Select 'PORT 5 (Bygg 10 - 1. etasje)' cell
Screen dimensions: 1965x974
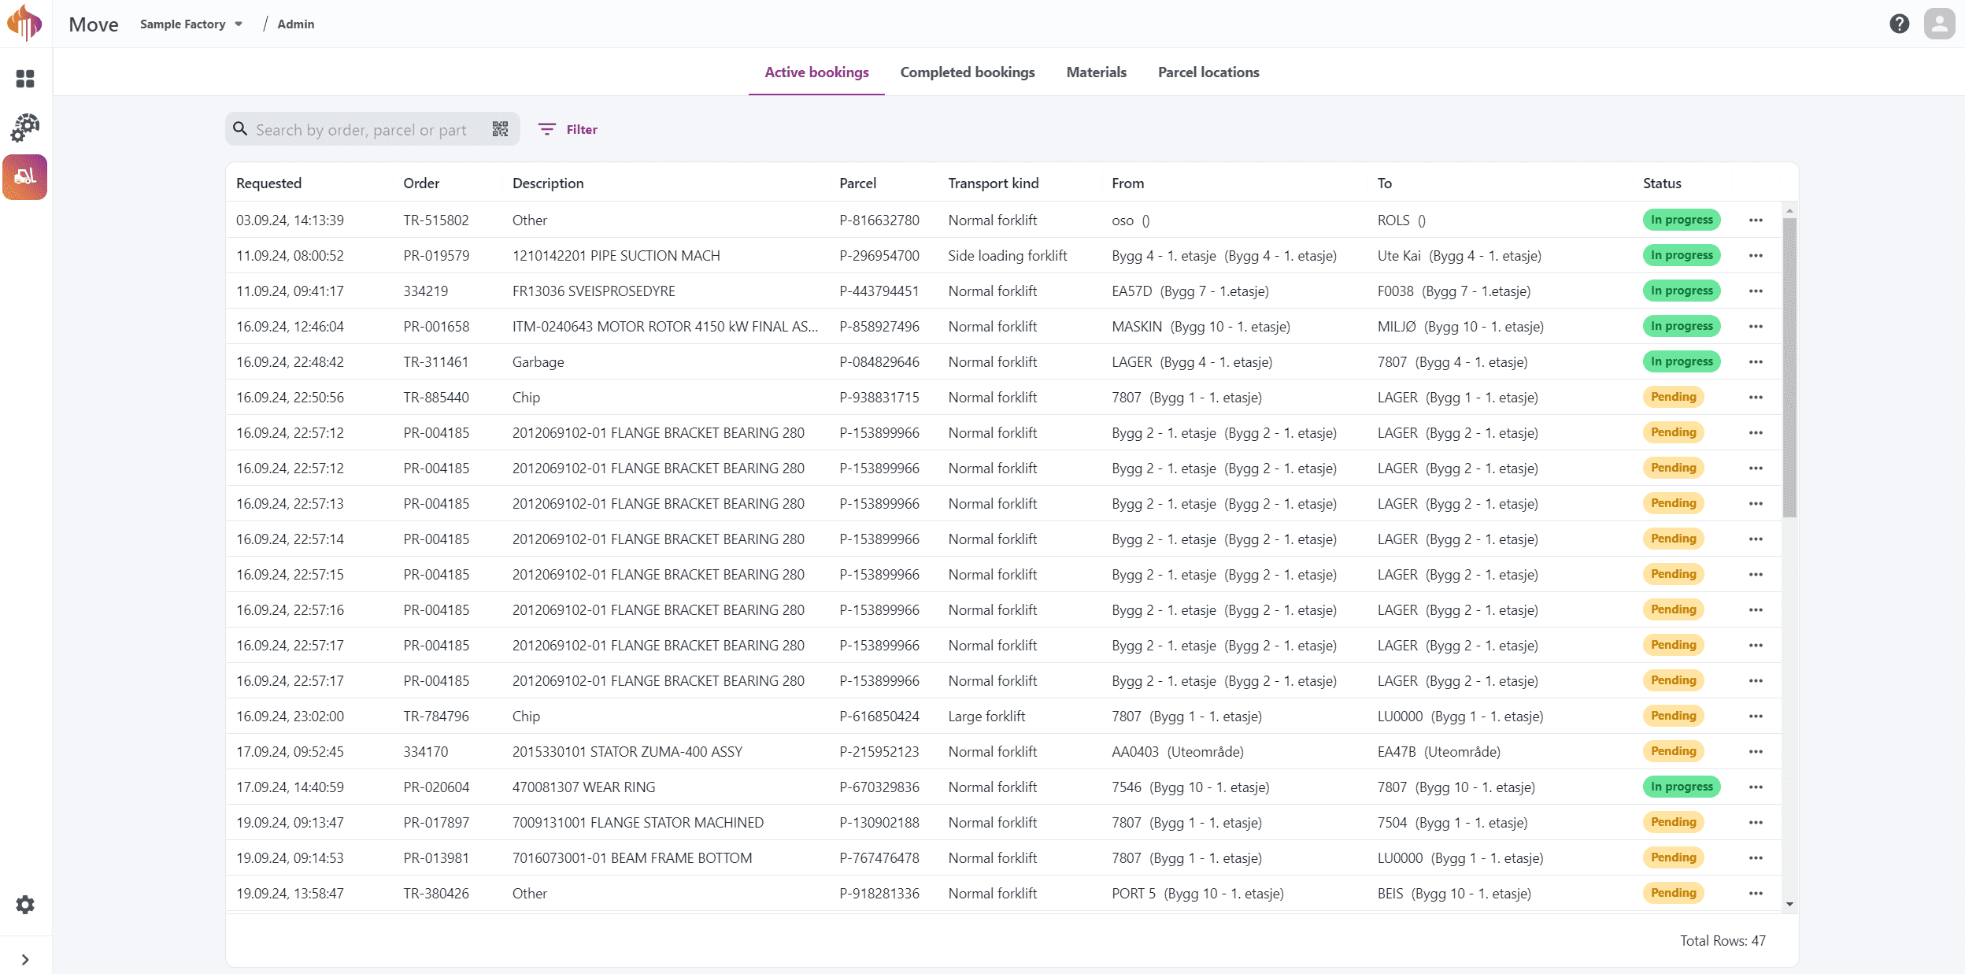pos(1197,894)
